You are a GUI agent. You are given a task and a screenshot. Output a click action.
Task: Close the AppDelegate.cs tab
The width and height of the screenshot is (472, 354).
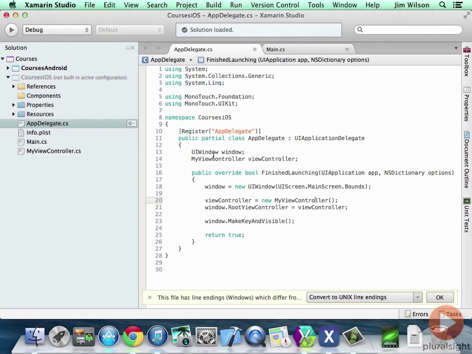tap(254, 49)
